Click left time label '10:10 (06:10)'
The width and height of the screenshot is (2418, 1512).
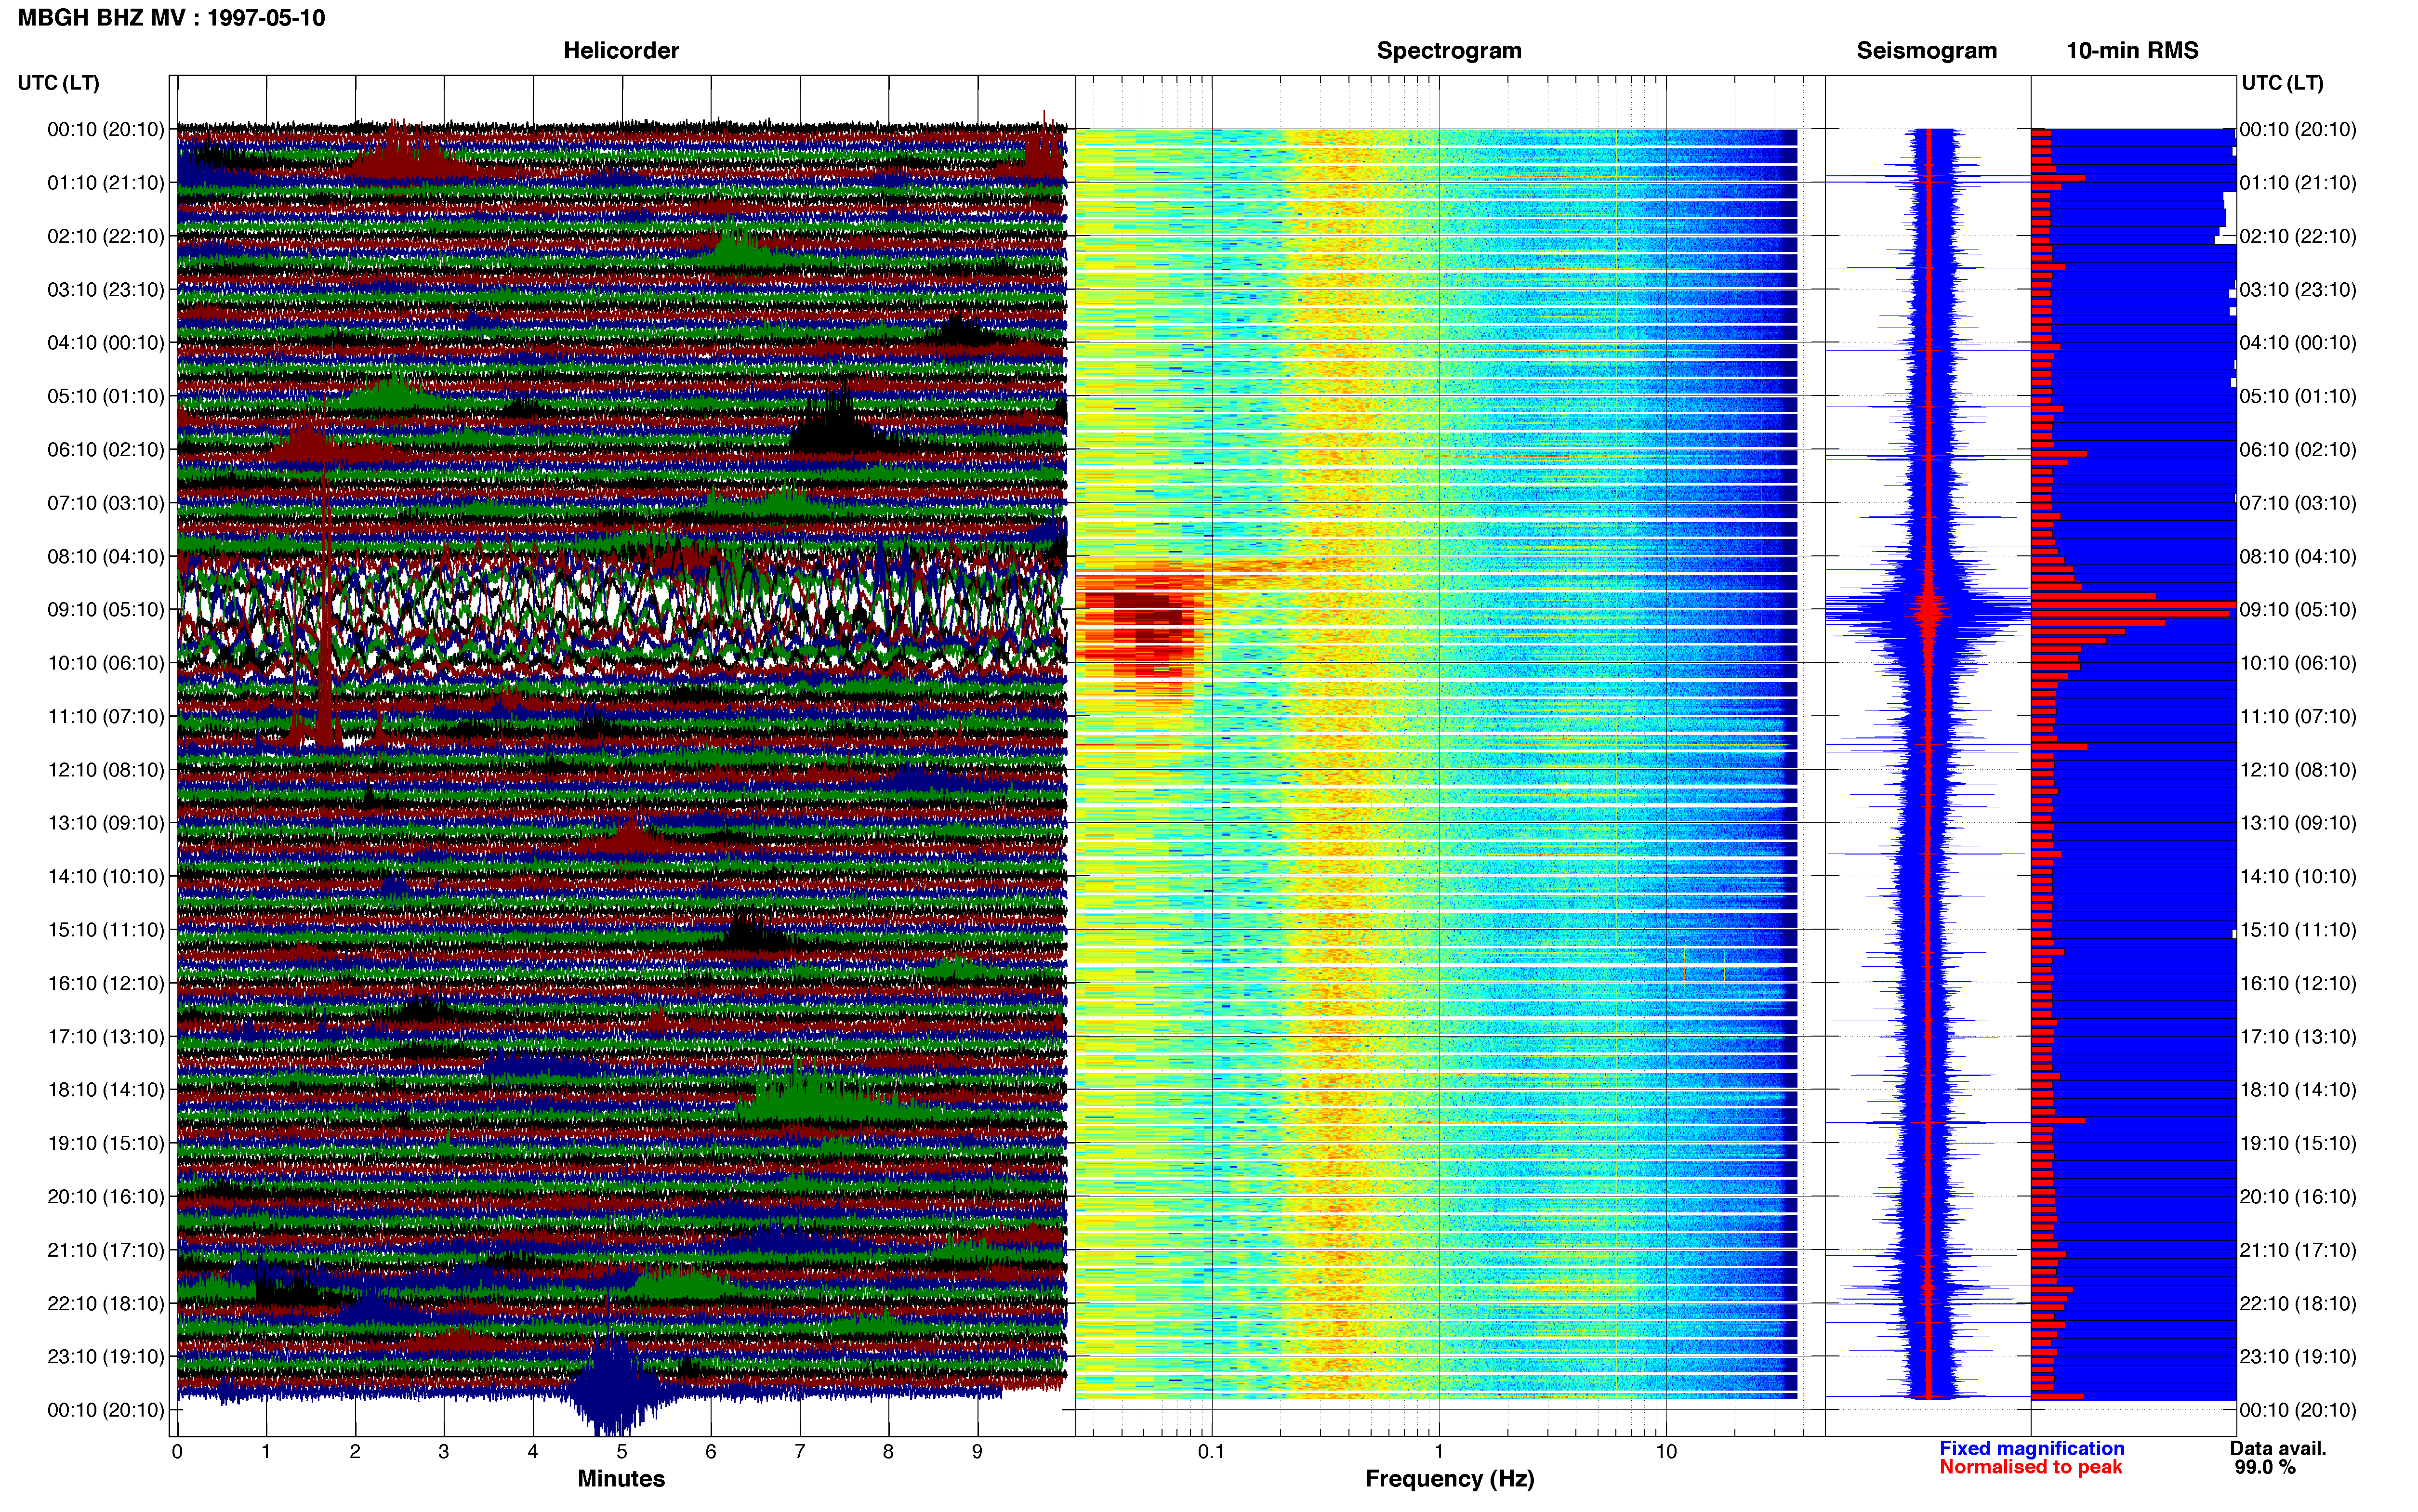pos(106,663)
